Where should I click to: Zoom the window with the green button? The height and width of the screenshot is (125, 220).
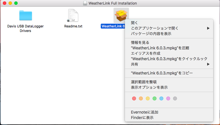[16, 3]
